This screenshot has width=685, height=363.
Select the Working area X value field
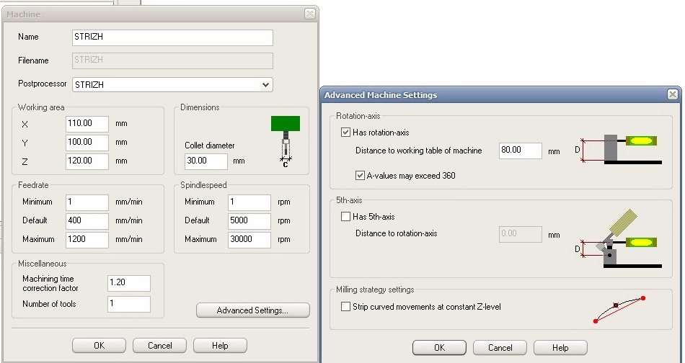[x=87, y=124]
